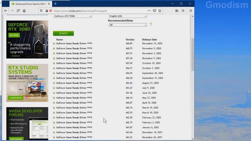Reload the NVIDIA page
Image resolution: width=251 pixels, height=141 pixels.
pyautogui.click(x=18, y=11)
